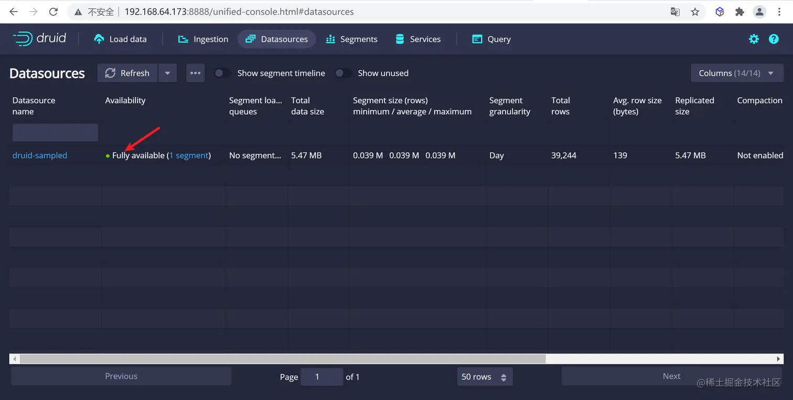Sort by Segment granularity column header

click(x=510, y=106)
